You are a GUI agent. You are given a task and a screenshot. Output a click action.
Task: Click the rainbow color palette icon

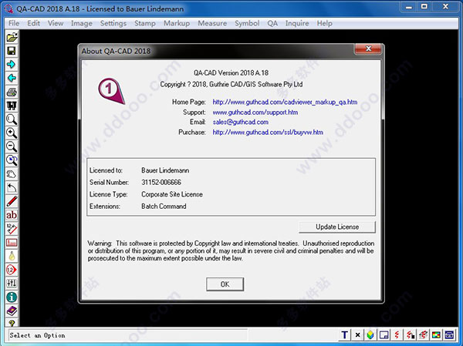(436, 334)
